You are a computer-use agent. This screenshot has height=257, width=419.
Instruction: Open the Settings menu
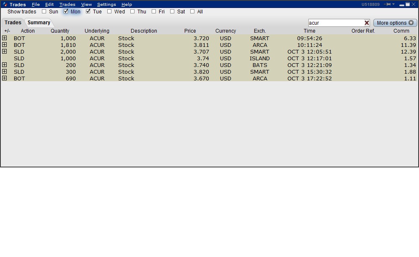tap(106, 5)
